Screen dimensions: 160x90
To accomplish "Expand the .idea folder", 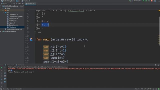I will point(3,8).
